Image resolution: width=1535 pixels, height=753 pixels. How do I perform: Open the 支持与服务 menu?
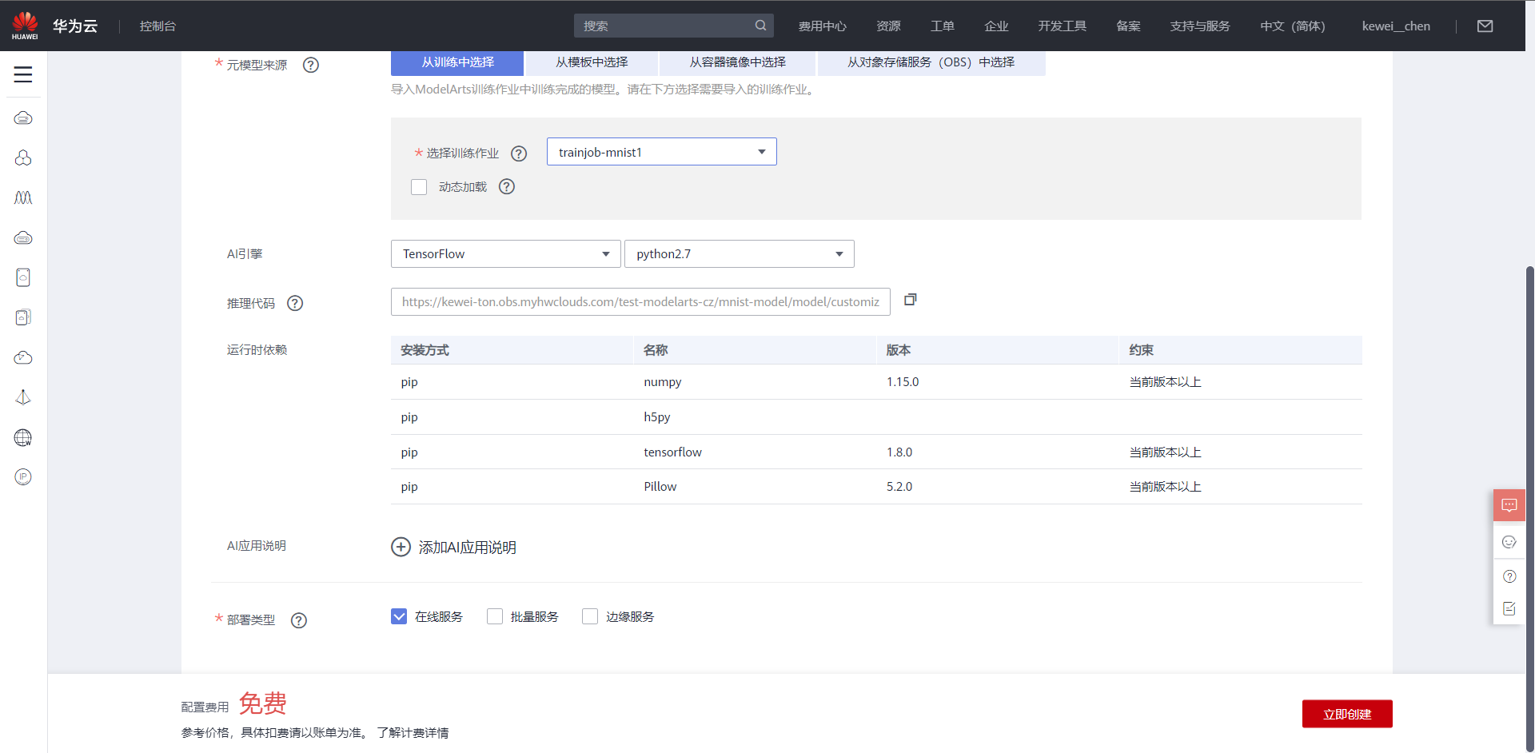point(1200,26)
